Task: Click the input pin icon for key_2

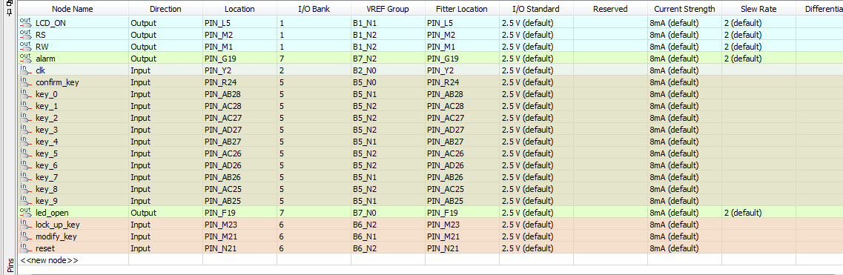Action: pyautogui.click(x=25, y=117)
